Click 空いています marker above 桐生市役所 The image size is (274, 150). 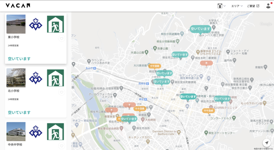pyautogui.click(x=129, y=119)
